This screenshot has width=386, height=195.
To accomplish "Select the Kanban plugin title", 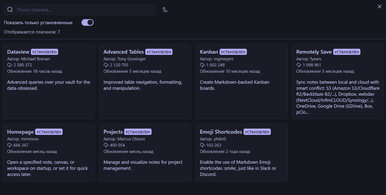I will [209, 52].
